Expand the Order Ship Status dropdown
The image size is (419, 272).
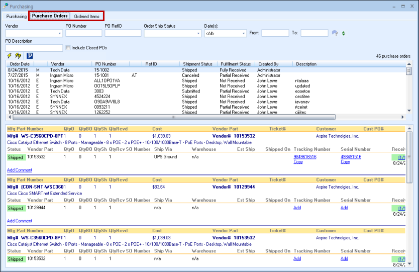[x=198, y=33]
